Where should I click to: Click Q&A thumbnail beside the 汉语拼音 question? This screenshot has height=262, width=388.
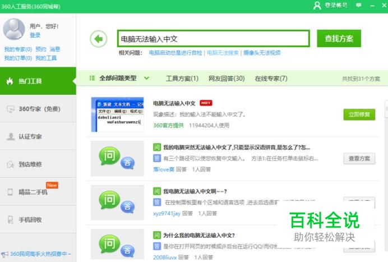pos(117,158)
